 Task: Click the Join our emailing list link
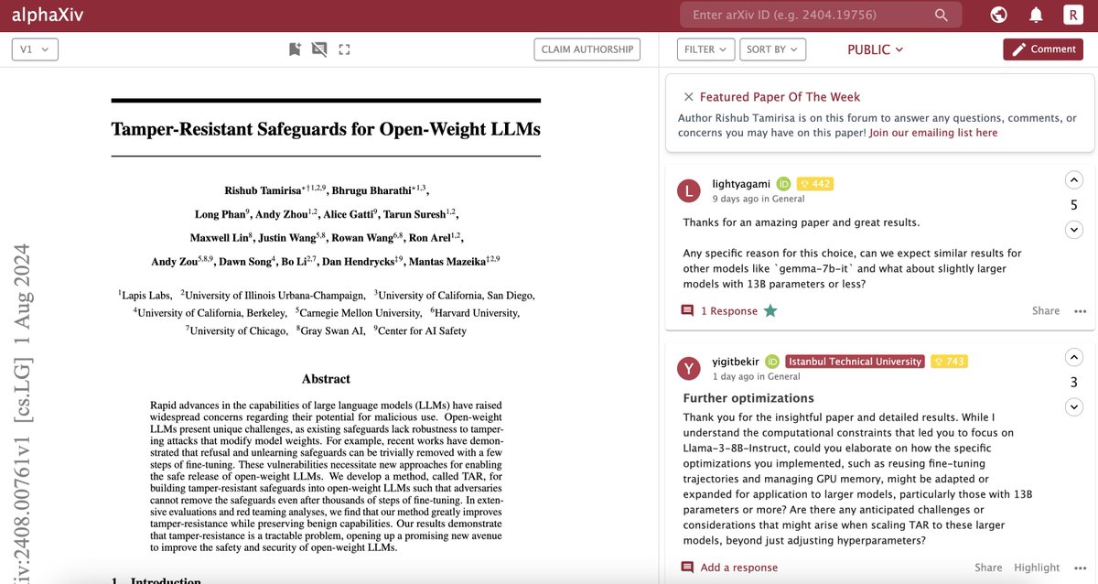tap(933, 133)
